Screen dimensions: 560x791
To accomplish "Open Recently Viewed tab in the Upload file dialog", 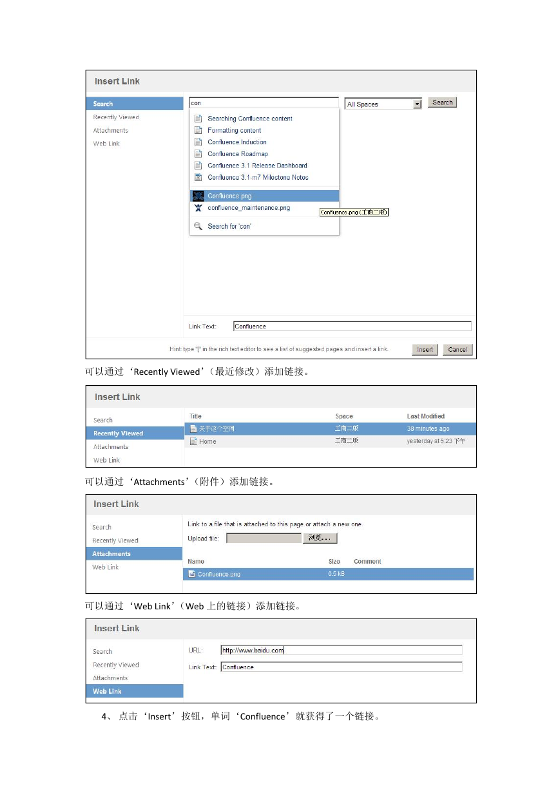I will click(x=115, y=540).
